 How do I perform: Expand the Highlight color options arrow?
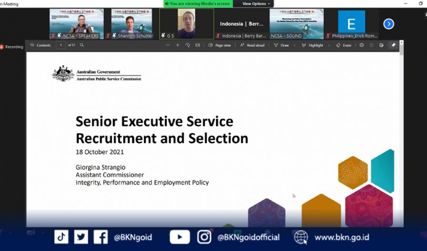pyautogui.click(x=328, y=45)
